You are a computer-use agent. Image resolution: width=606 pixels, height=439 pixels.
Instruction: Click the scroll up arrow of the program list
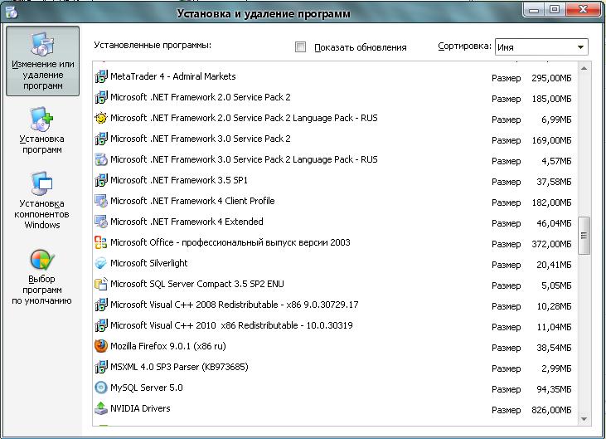(x=584, y=68)
